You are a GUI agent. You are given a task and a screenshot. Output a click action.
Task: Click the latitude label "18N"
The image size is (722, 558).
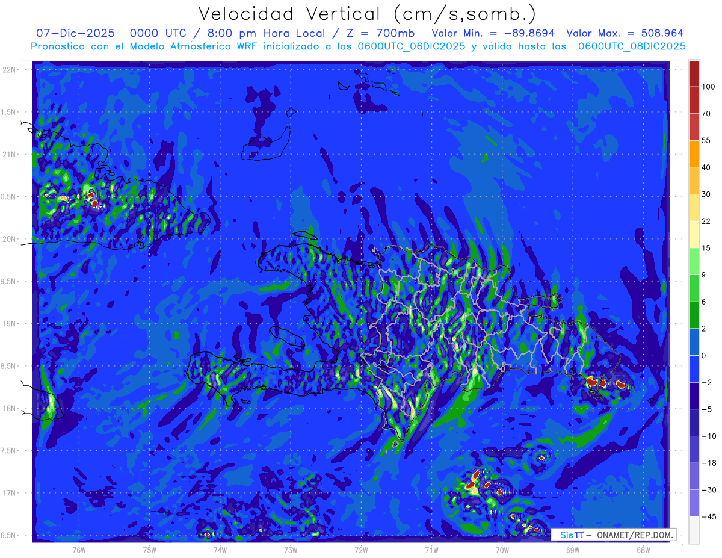[10, 408]
